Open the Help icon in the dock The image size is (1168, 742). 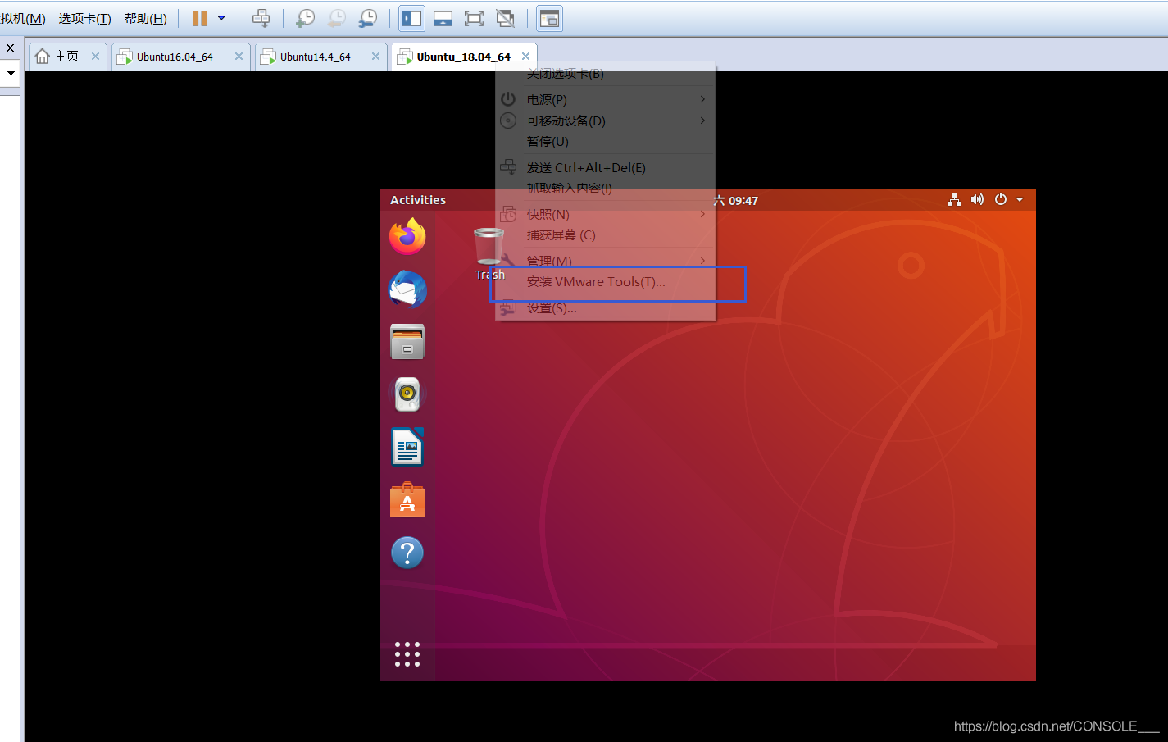[x=407, y=553]
